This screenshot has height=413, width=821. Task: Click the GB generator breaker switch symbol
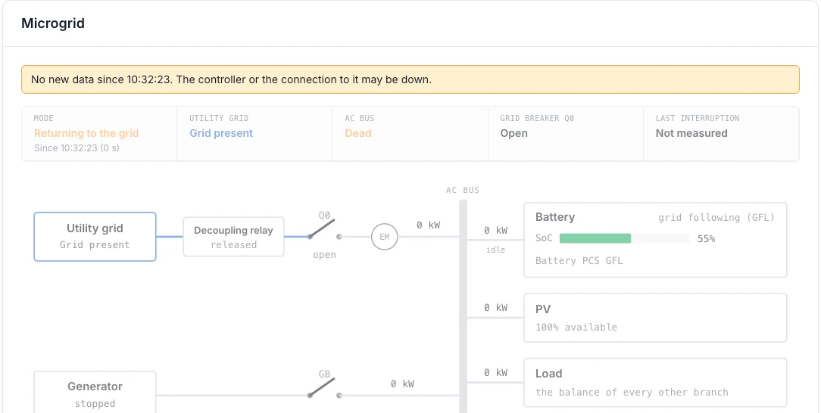pyautogui.click(x=324, y=389)
